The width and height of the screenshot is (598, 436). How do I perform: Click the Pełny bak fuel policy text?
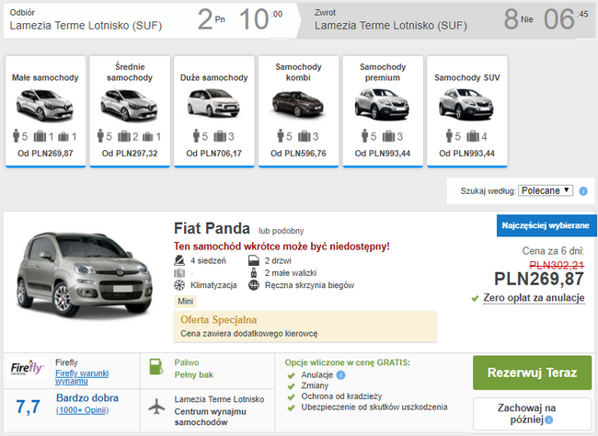click(194, 375)
